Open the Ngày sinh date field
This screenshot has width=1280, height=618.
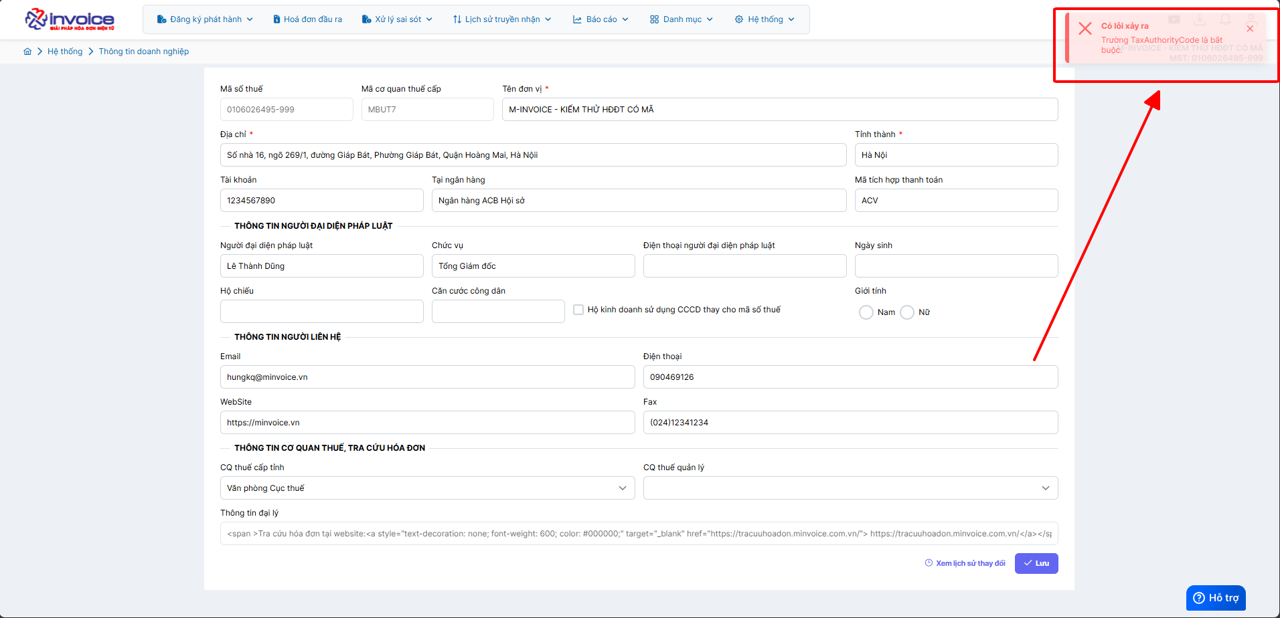click(957, 266)
